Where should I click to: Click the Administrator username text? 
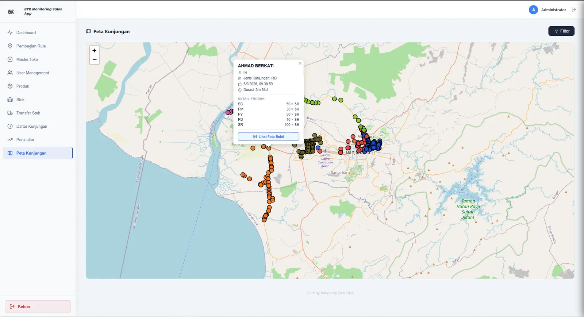coord(553,10)
